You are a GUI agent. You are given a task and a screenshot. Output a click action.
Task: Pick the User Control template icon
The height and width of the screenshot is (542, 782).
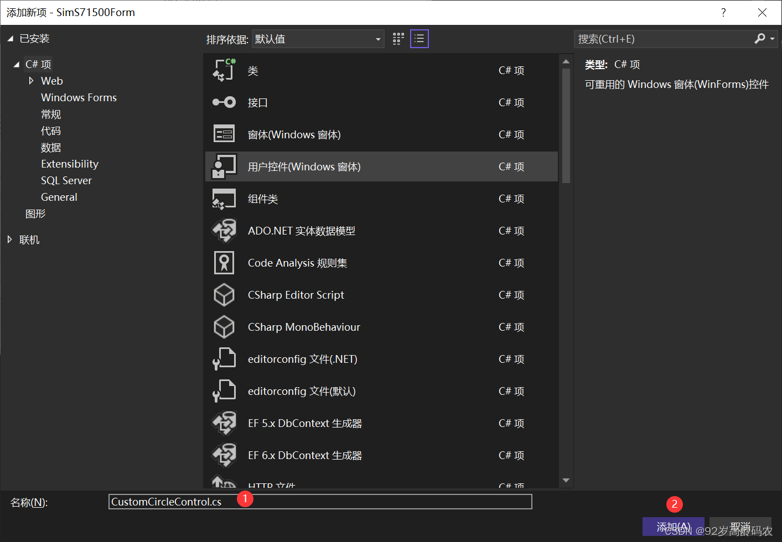tap(224, 166)
